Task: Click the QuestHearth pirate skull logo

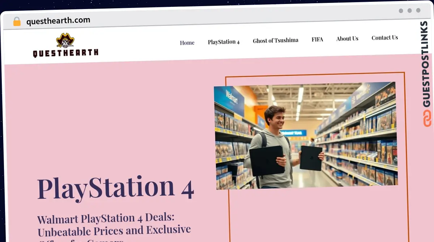Action: (65, 46)
